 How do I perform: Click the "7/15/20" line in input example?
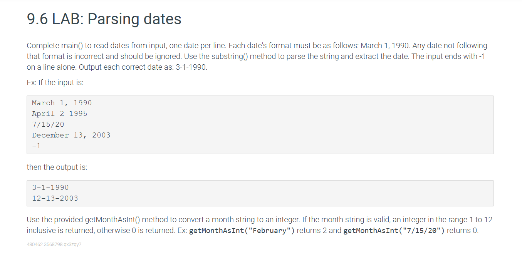48,124
